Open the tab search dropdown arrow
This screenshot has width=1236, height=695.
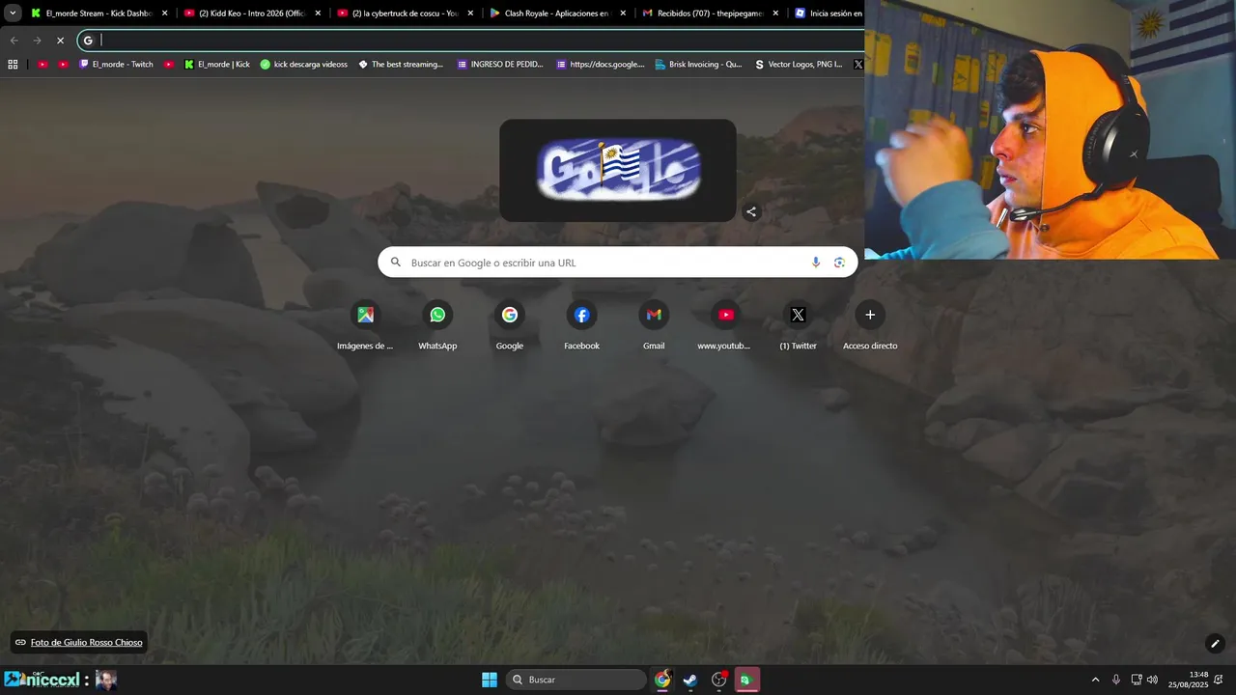click(13, 14)
